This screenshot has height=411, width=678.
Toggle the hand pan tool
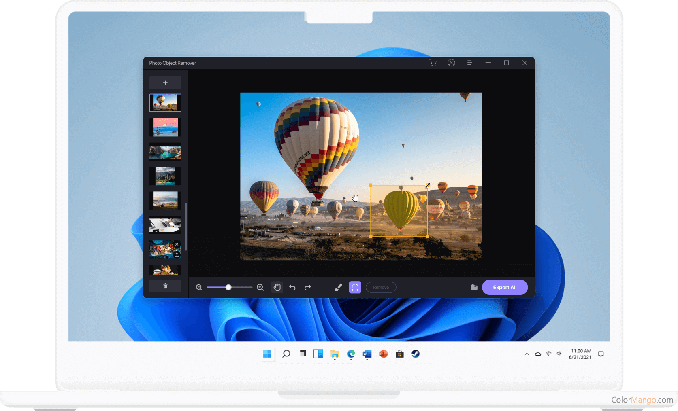point(277,287)
